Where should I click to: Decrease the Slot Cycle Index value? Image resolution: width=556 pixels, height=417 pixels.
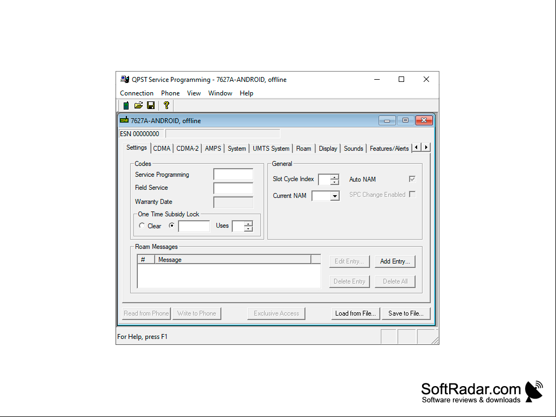coord(334,182)
